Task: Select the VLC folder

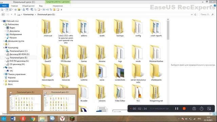Action: pos(138,93)
